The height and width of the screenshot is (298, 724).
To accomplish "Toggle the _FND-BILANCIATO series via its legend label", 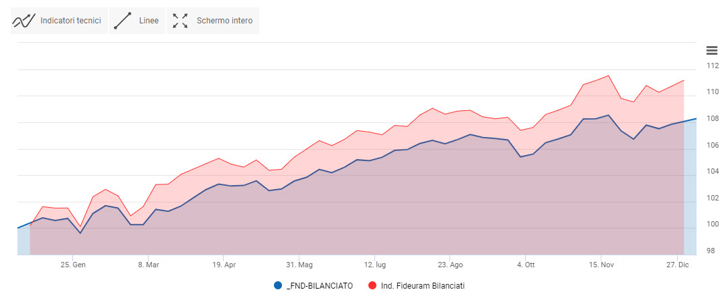I will coord(319,285).
